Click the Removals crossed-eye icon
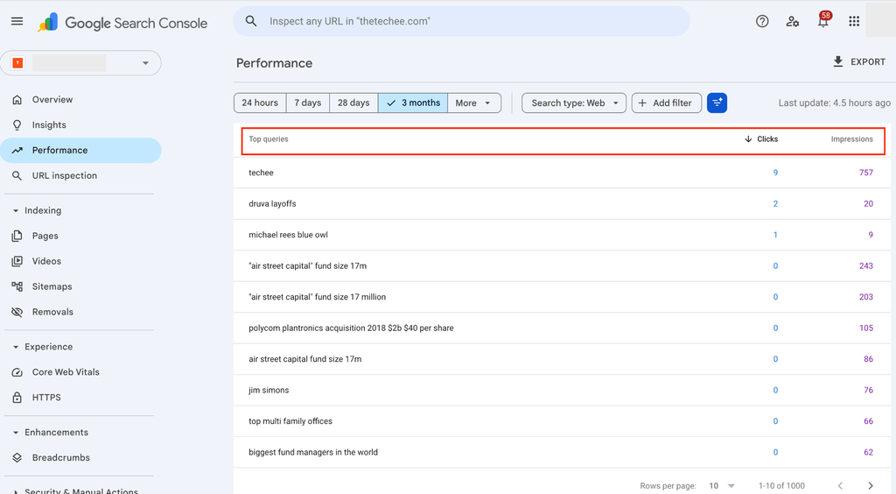 point(17,312)
